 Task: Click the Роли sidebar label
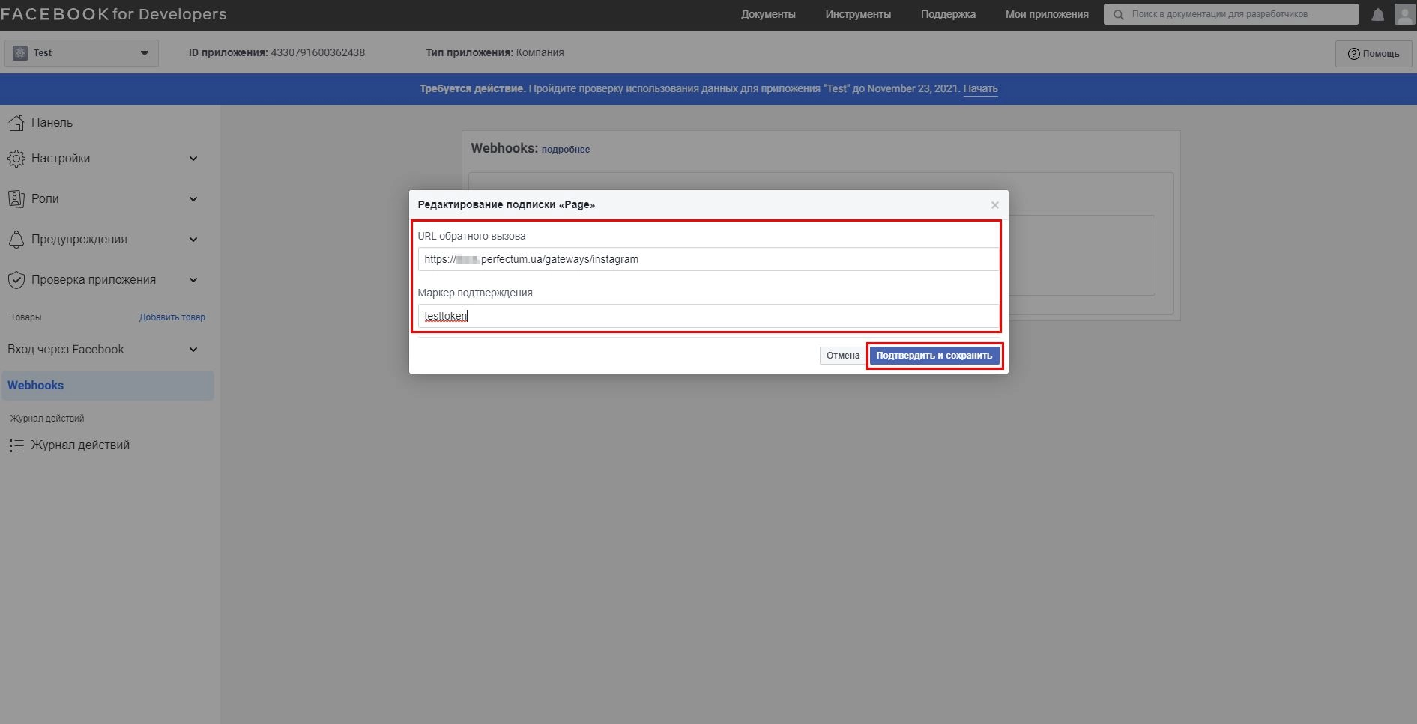coord(45,199)
